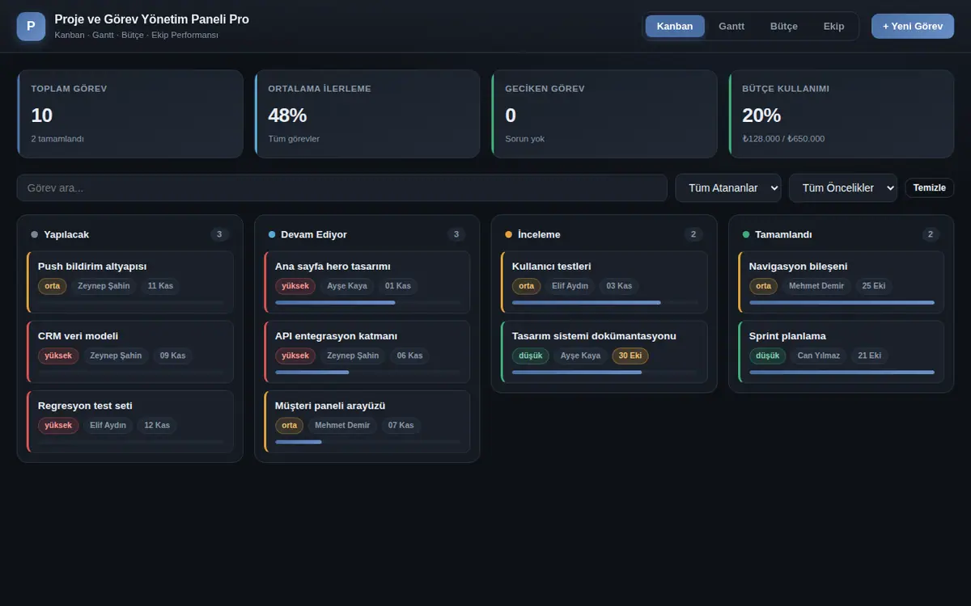The height and width of the screenshot is (606, 971).
Task: Open the Bütçe tab
Action: coord(783,27)
